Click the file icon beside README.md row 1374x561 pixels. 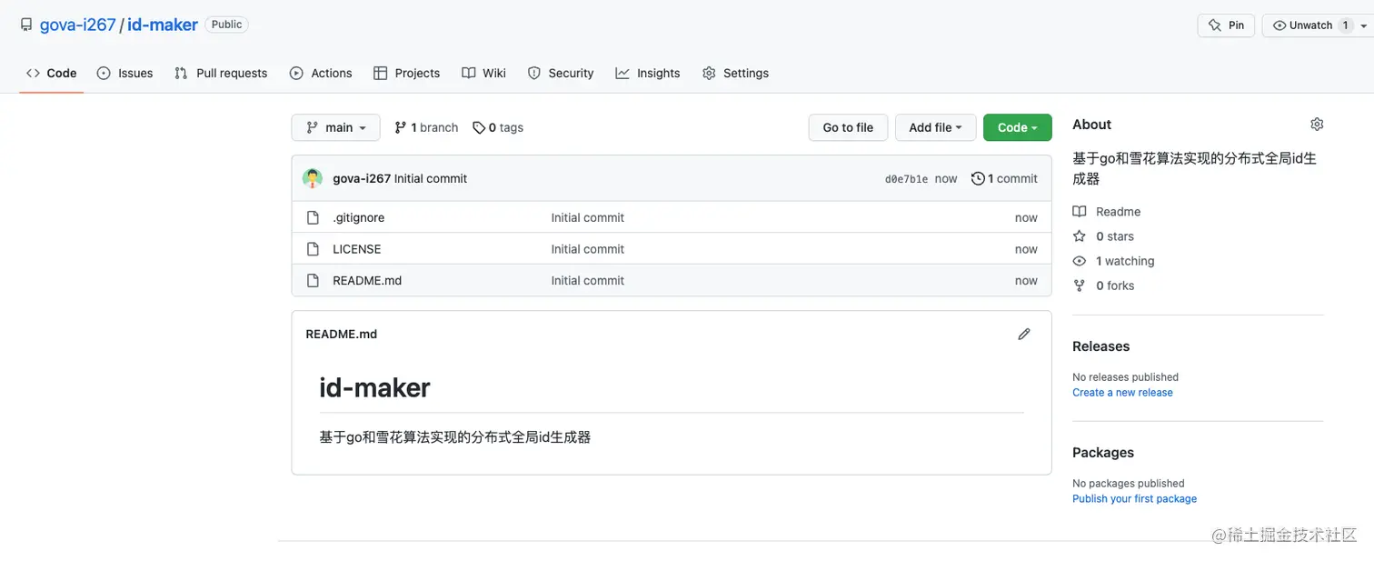[x=313, y=280]
